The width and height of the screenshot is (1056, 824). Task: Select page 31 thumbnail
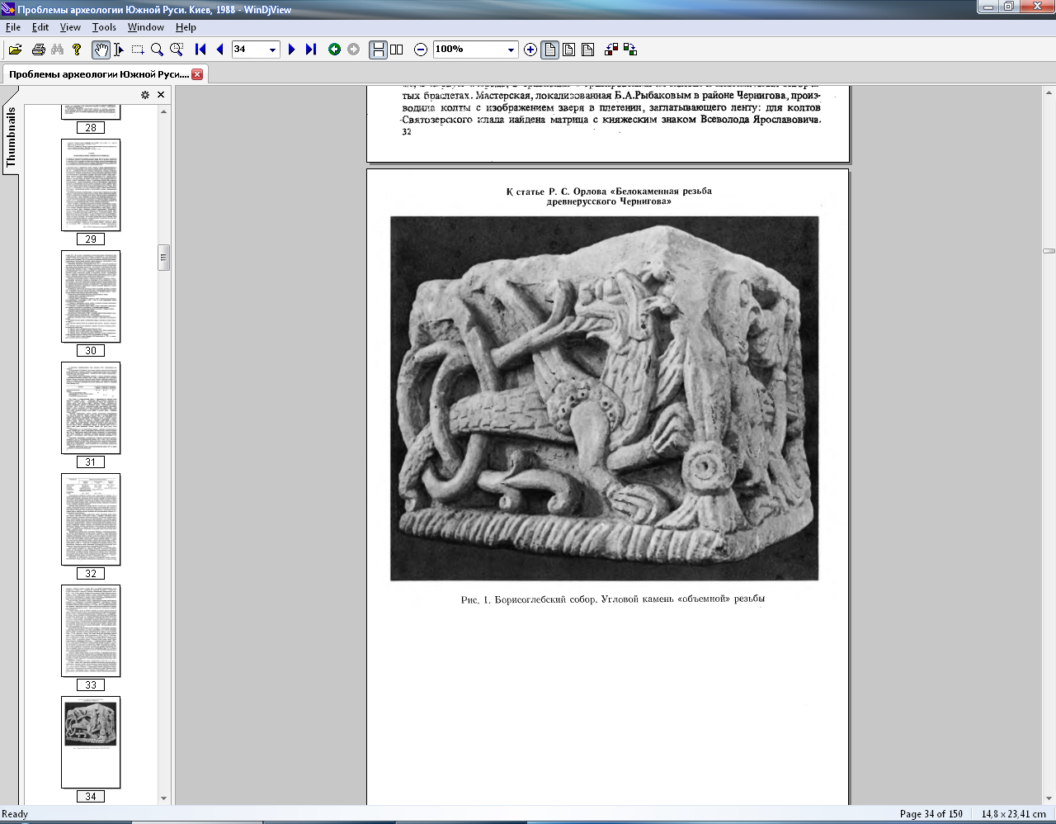pos(91,408)
